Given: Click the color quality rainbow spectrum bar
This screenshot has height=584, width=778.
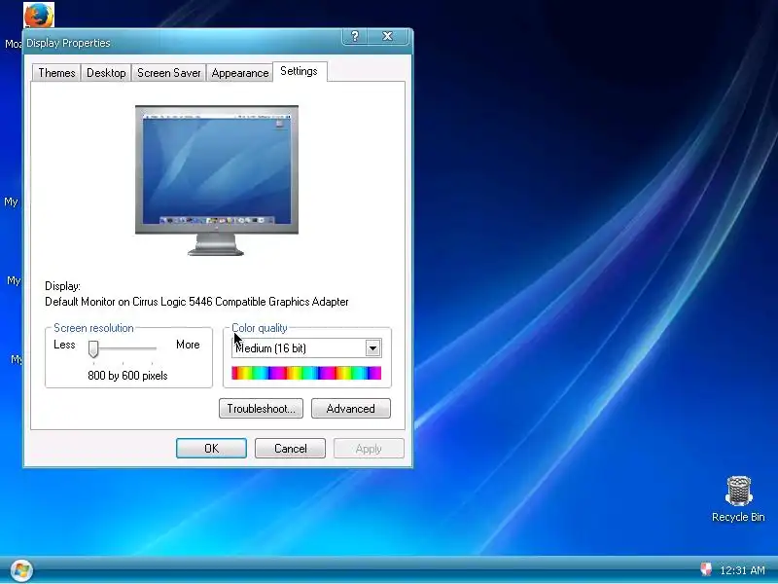Looking at the screenshot, I should (306, 373).
